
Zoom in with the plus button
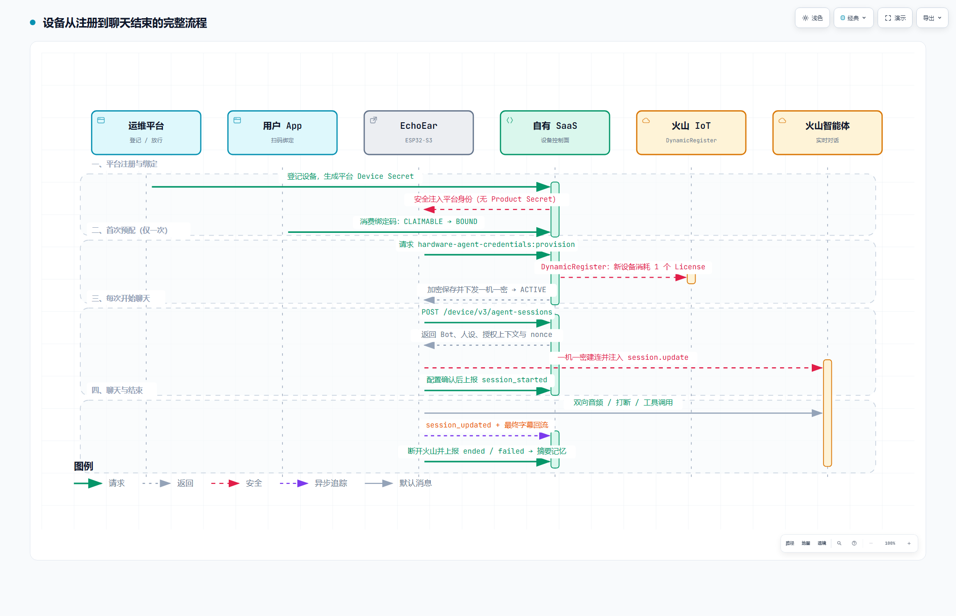click(x=909, y=543)
